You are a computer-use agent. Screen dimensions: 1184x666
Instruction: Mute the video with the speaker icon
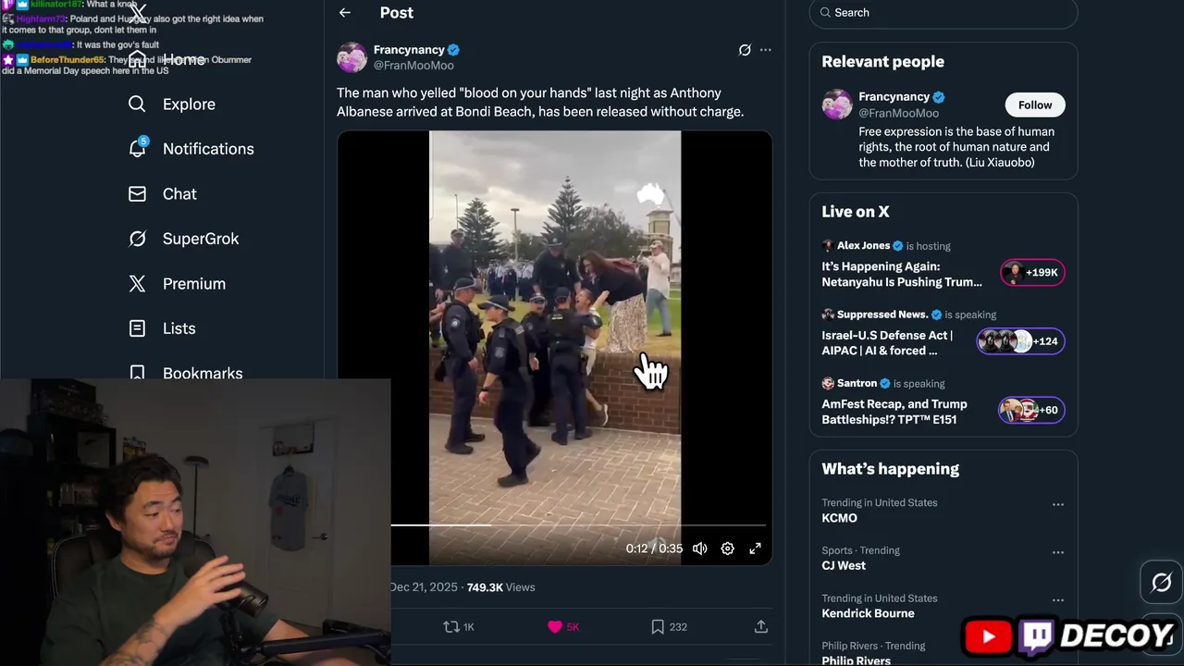[x=700, y=549]
